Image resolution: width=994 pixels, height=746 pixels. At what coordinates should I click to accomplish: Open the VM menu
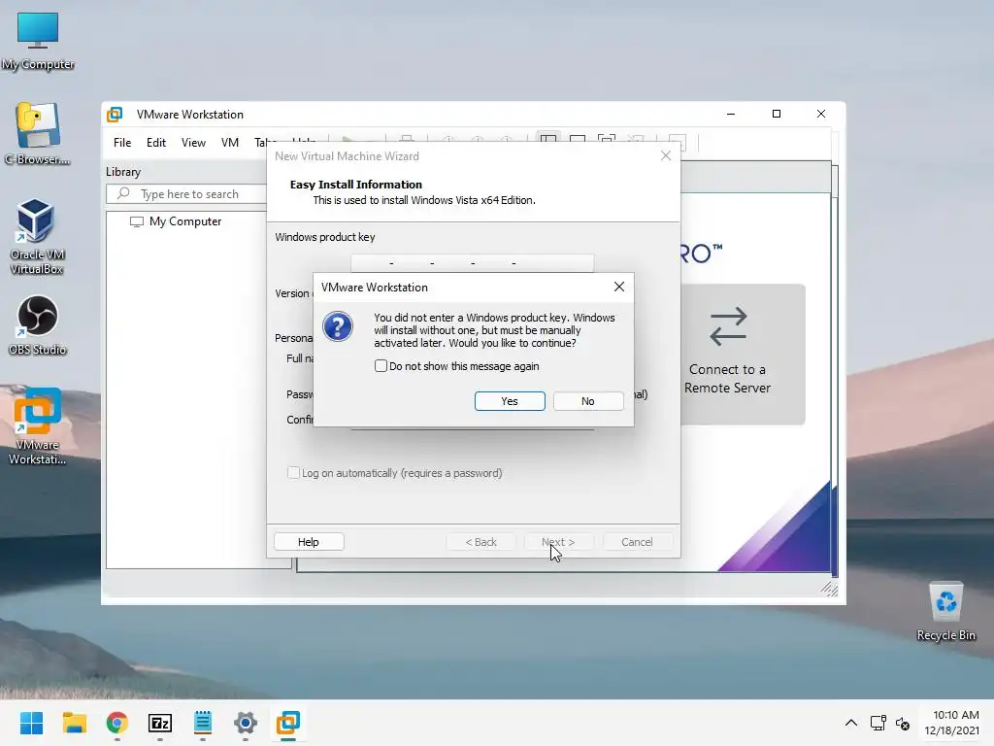point(230,143)
